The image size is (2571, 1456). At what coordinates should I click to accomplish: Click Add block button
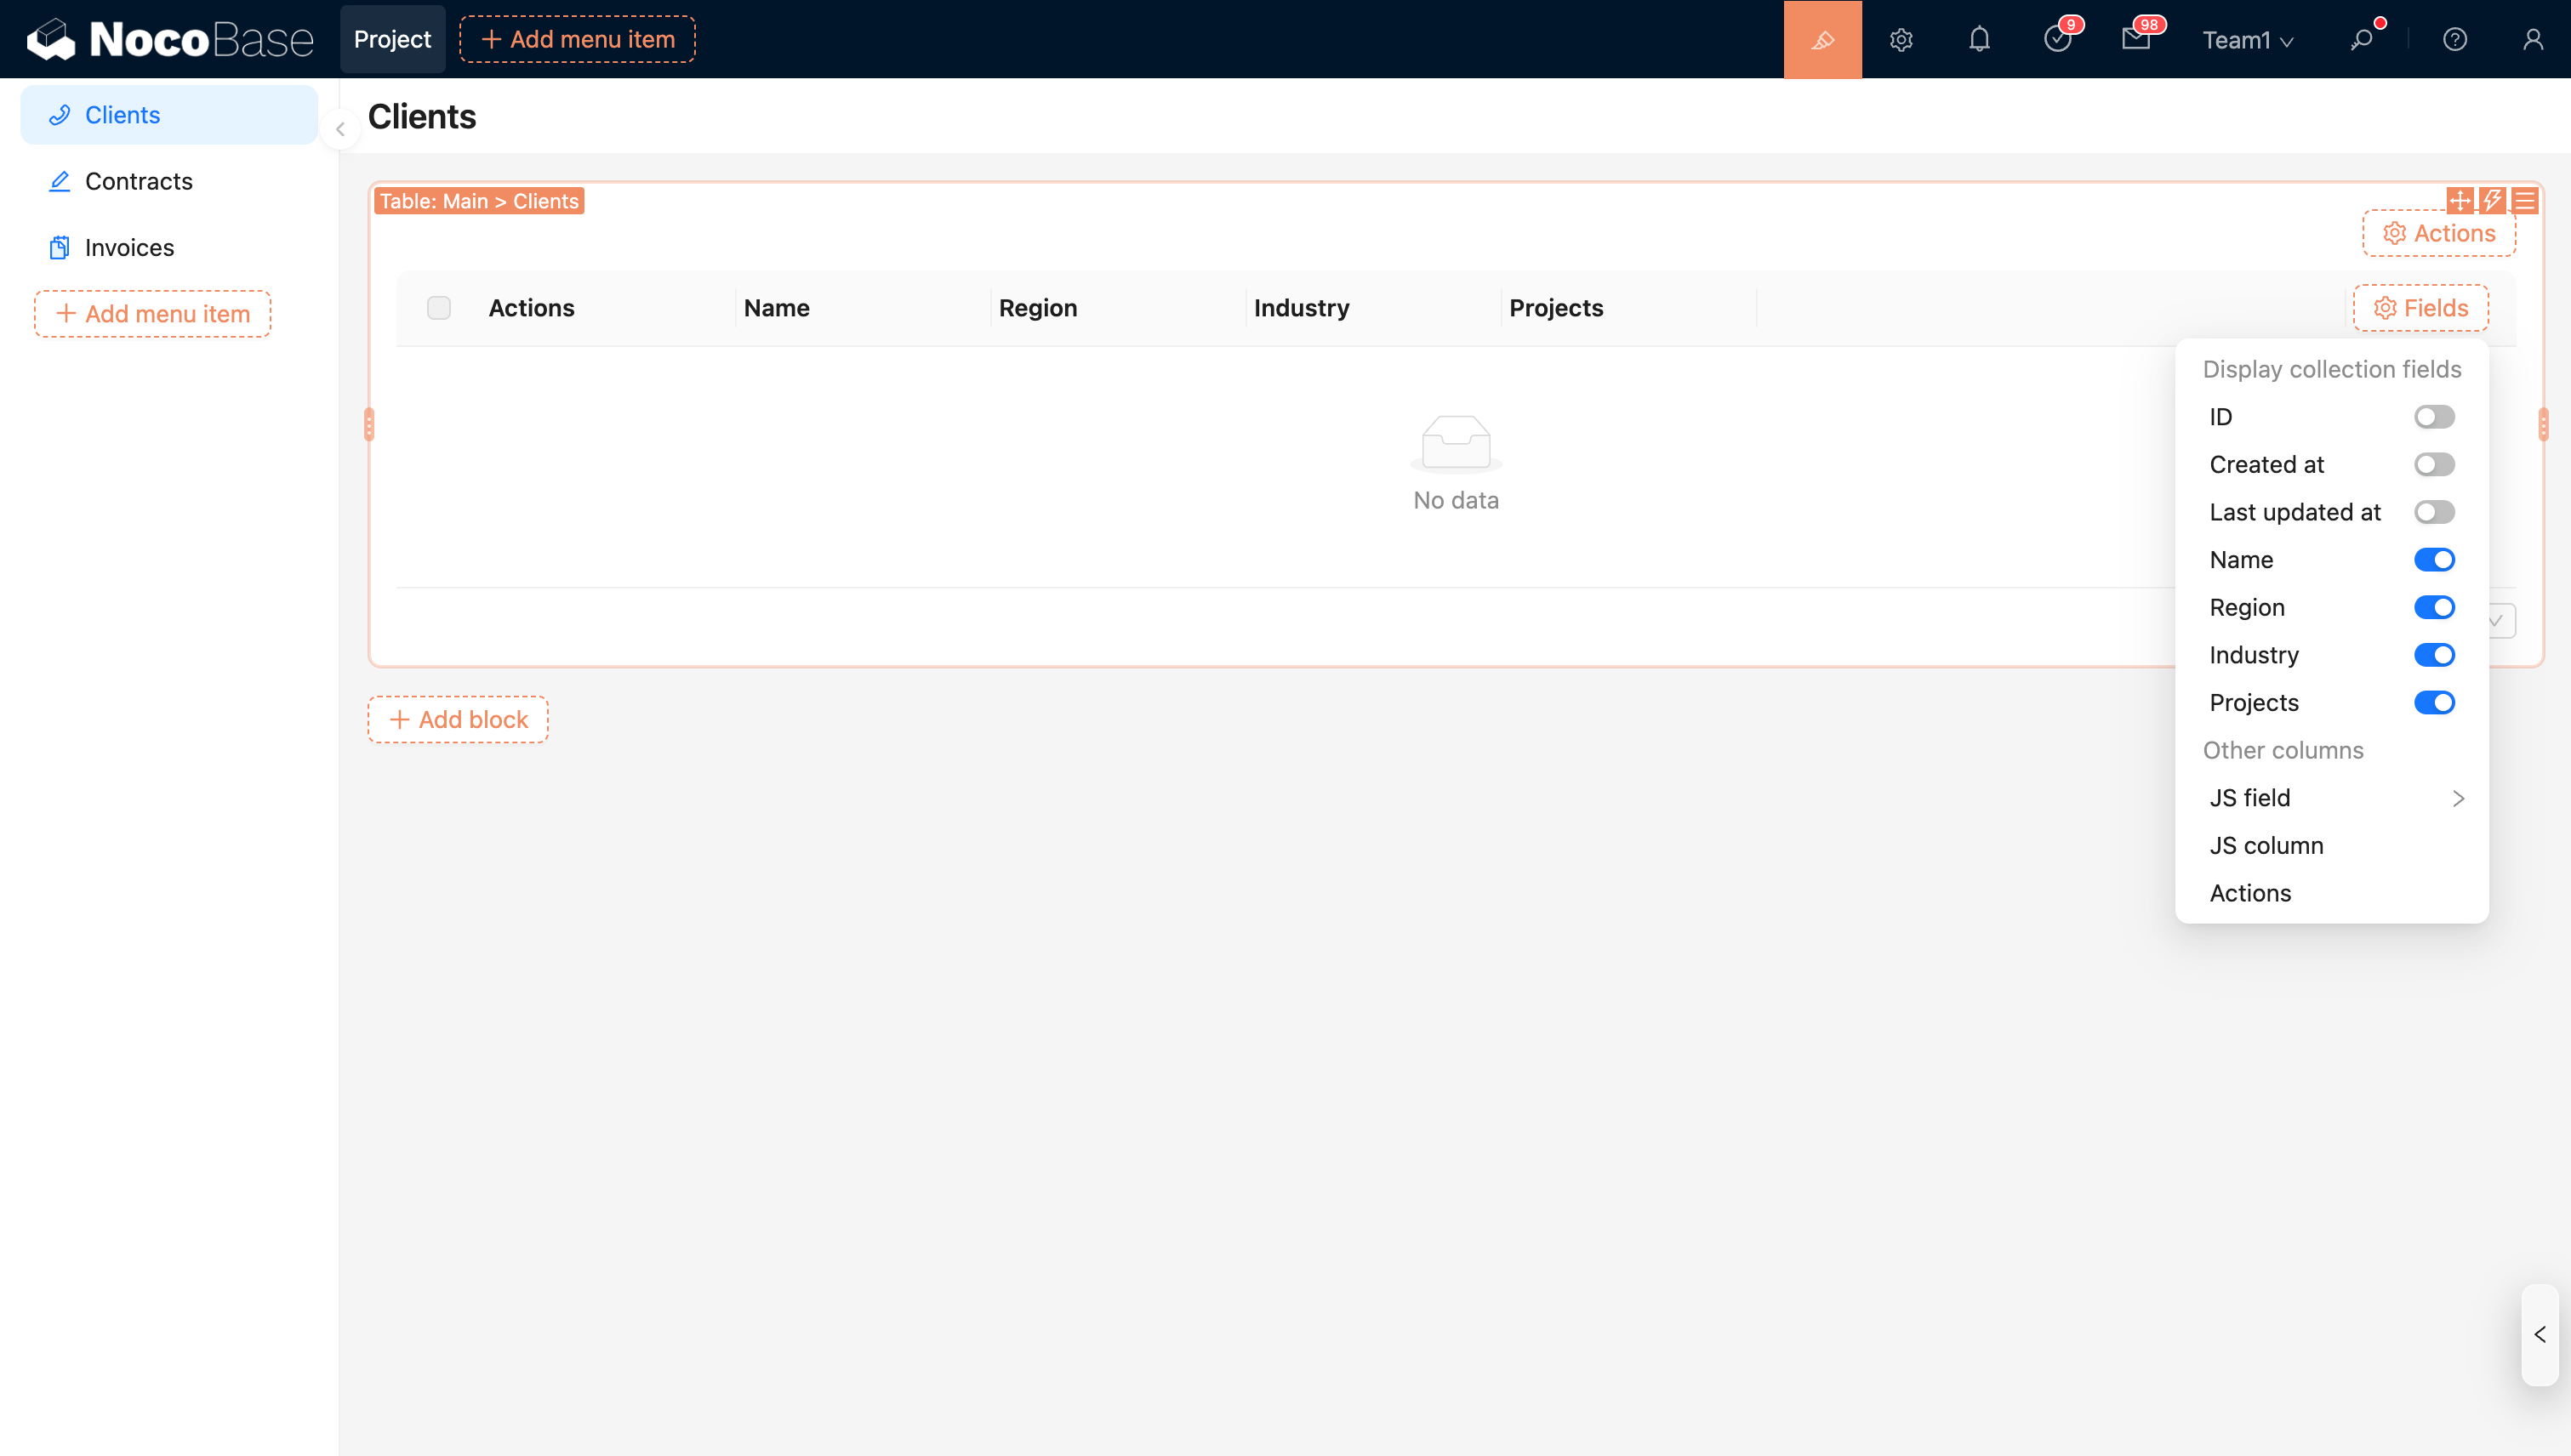click(x=459, y=719)
